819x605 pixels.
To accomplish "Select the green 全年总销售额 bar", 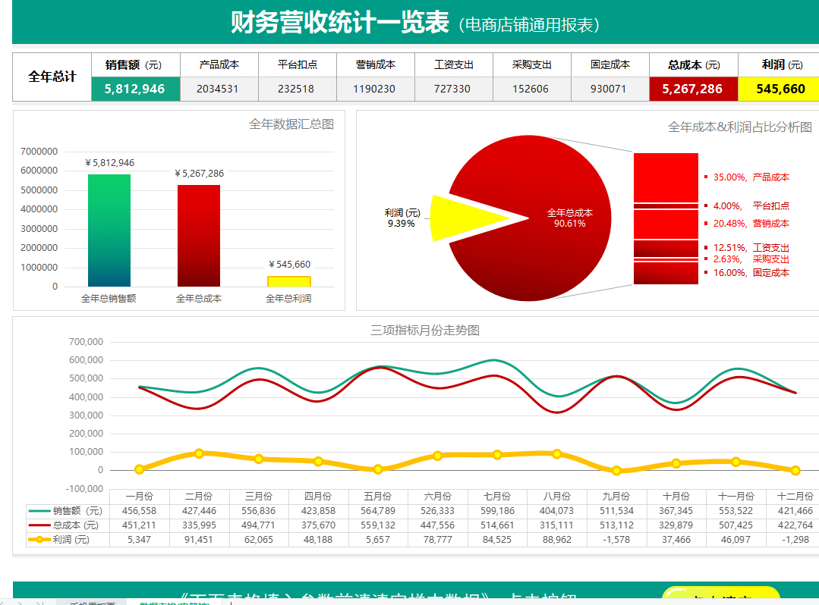I will point(109,230).
